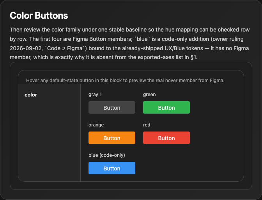The image size is (262, 200).
Task: Select the 'color' row header
Action: tap(31, 95)
